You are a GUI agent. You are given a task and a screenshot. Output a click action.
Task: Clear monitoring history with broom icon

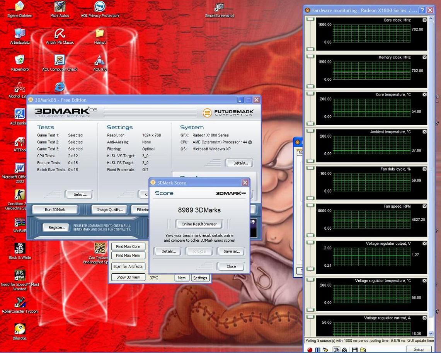[326, 350]
